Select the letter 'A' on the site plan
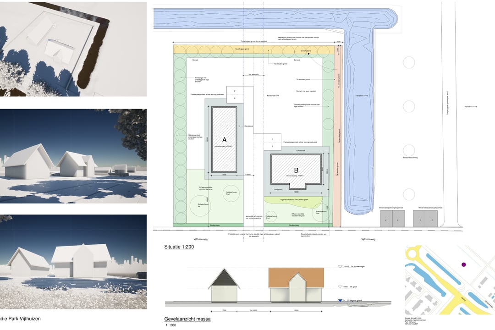The image size is (495, 330). (x=225, y=140)
